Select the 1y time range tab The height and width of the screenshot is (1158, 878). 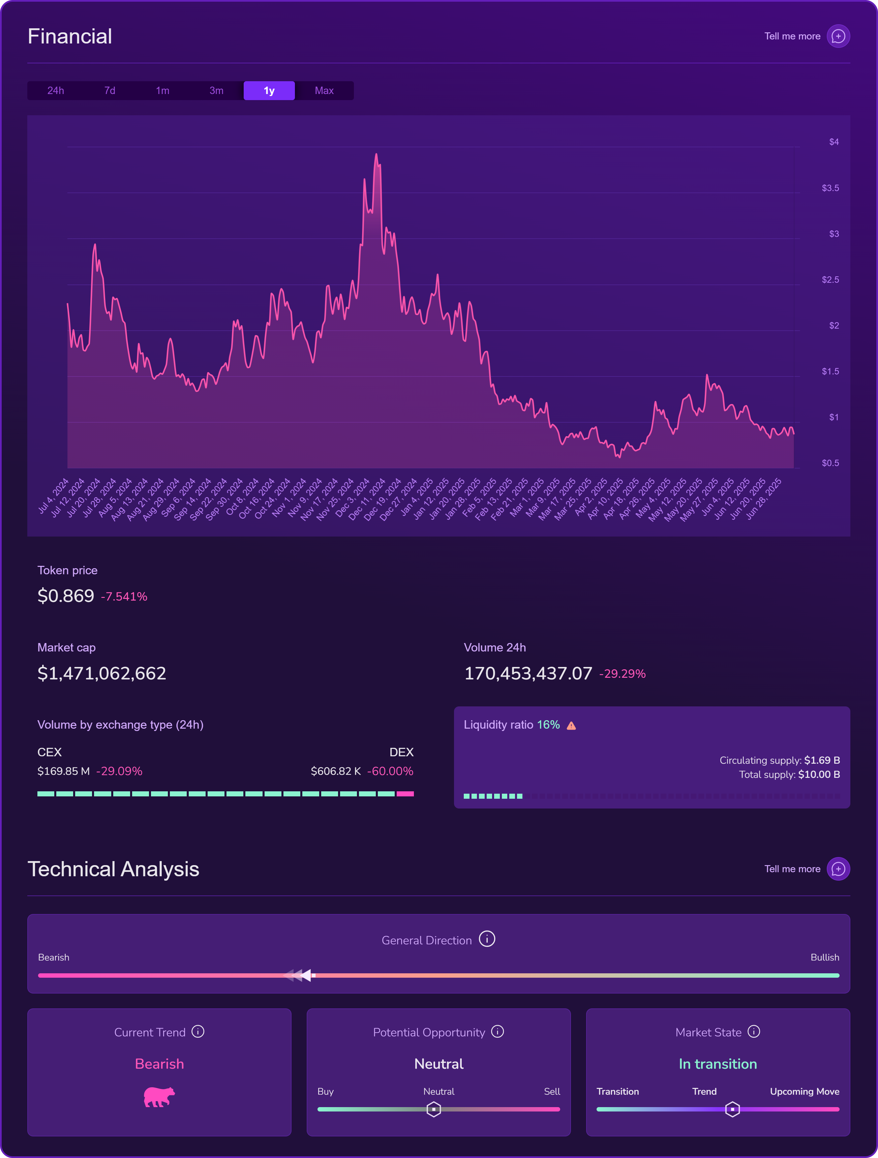pos(269,91)
